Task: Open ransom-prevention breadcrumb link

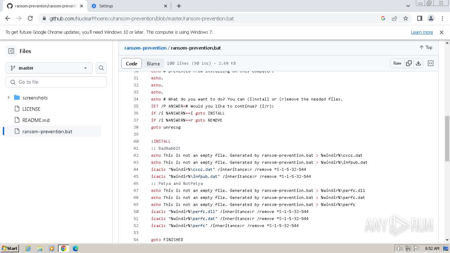Action: (145, 48)
